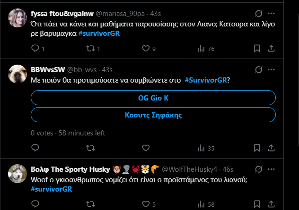Bookmark the BBWvsSW poll tweet
Screen dimensions: 299x210
(257, 148)
